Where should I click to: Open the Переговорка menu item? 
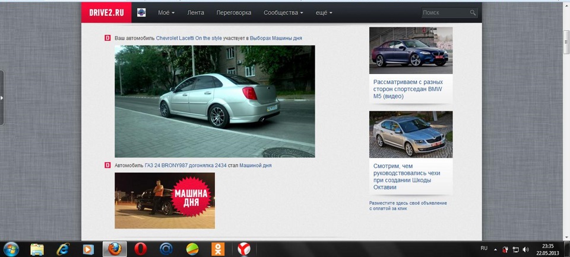pos(234,12)
